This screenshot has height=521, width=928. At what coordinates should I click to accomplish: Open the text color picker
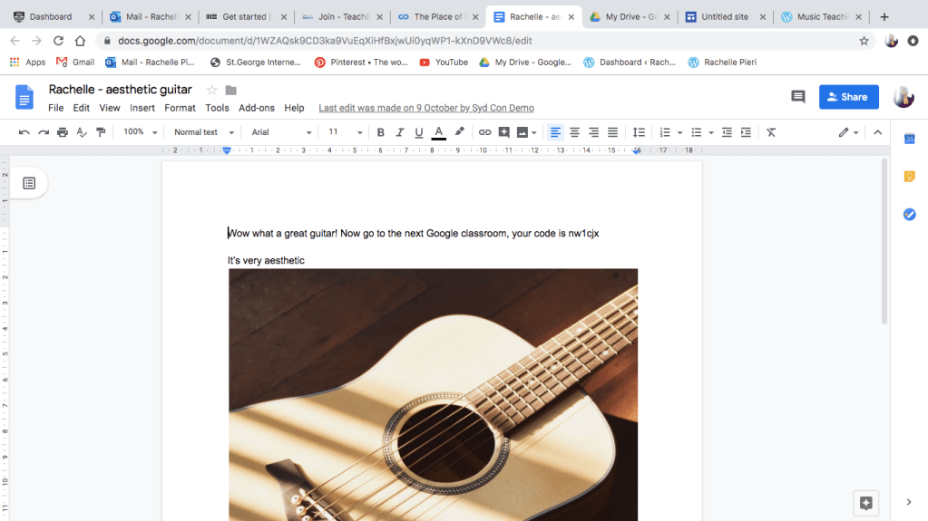click(439, 132)
